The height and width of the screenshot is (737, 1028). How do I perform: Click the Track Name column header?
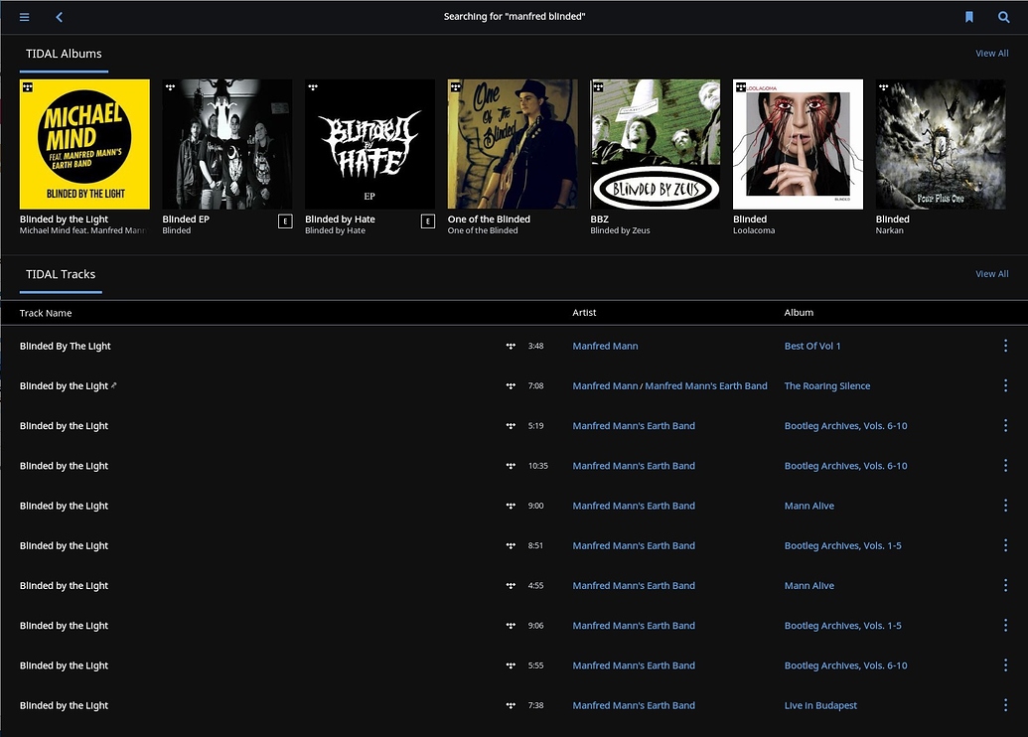[x=46, y=313]
